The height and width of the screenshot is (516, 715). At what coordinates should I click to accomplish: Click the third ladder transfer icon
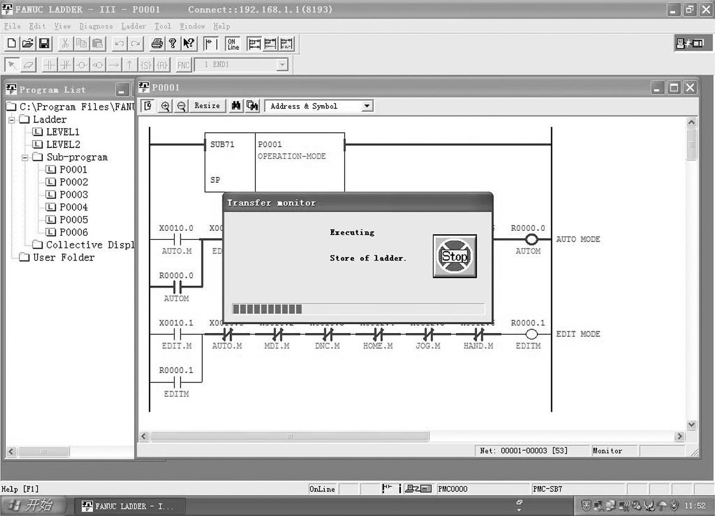[x=286, y=44]
